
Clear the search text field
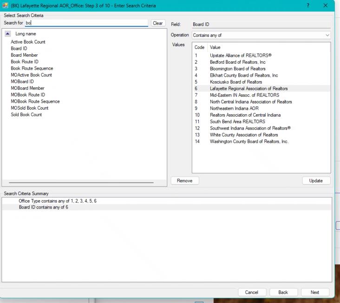tap(158, 23)
